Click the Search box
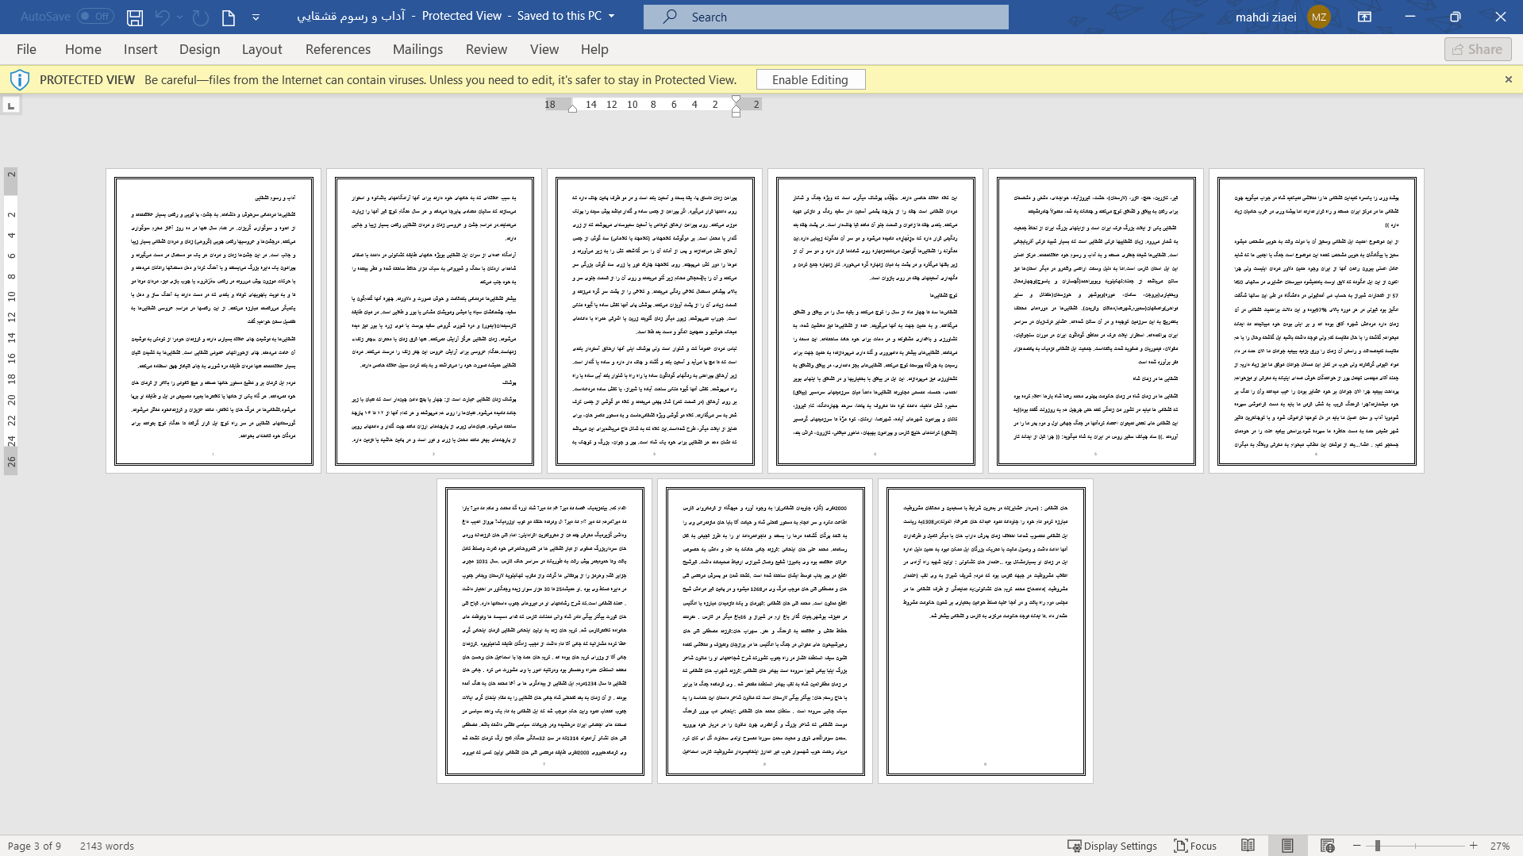 (826, 17)
